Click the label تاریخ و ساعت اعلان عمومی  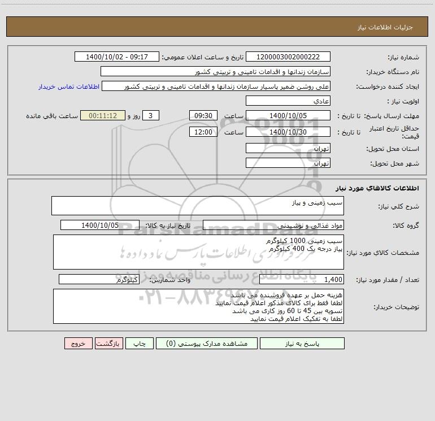coord(203,57)
